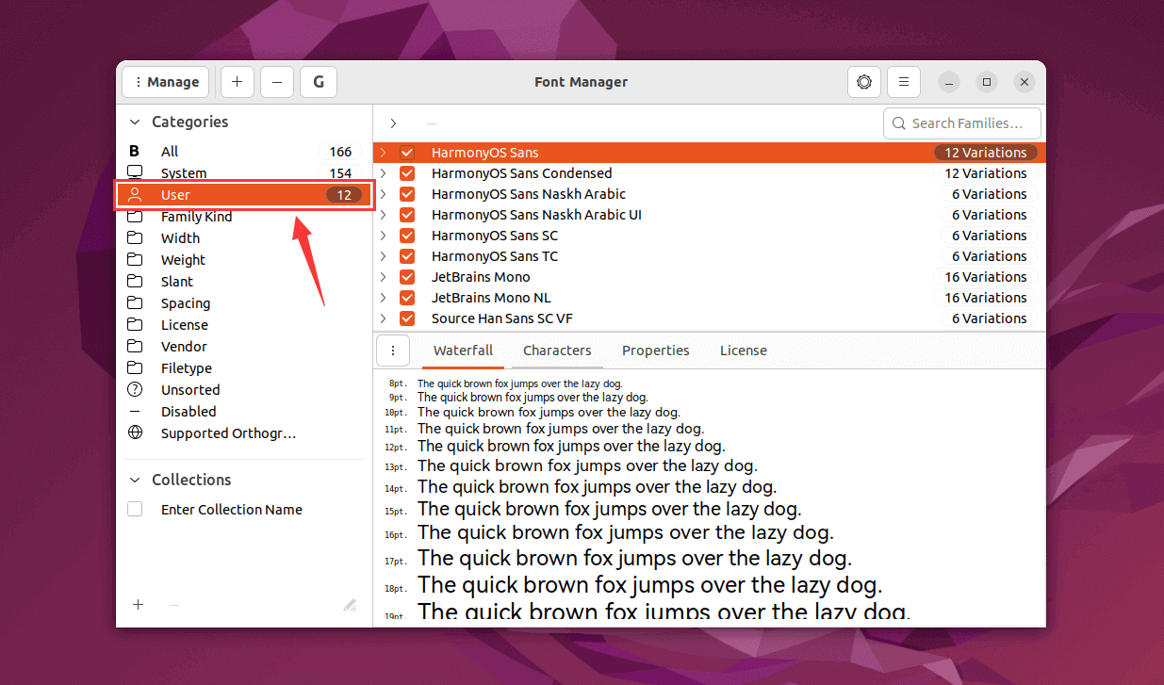Expand HarmonyOS Sans variations
Screen dimensions: 1164x685
click(x=383, y=153)
